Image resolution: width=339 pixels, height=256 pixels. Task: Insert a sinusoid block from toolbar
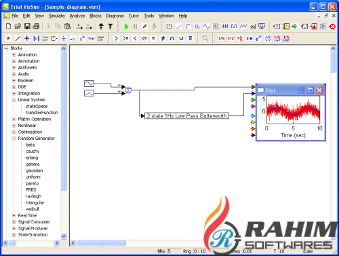[206, 26]
